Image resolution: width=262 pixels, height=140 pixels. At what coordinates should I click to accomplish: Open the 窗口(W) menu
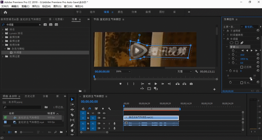(x=68, y=6)
